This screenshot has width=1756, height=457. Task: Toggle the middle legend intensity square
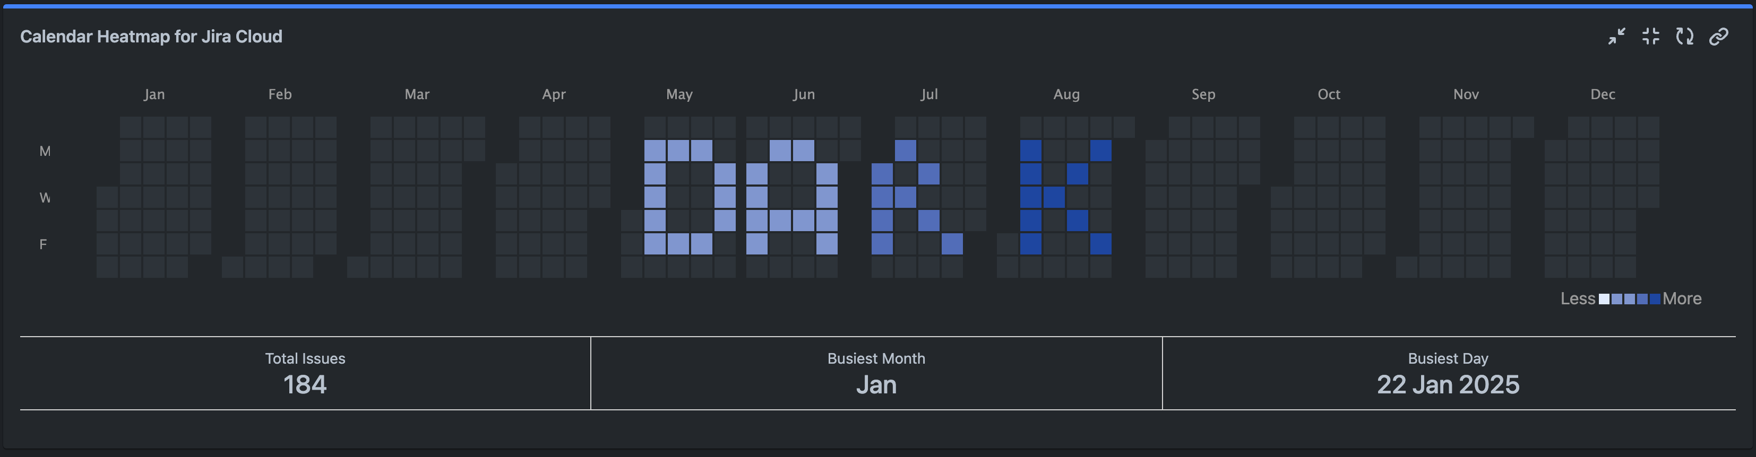coord(1630,300)
